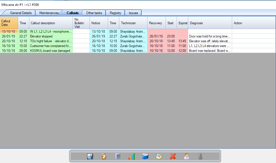The image size is (276, 163).
Task: Select the 'KSSMUL board was damaged' row
Action: point(51,51)
